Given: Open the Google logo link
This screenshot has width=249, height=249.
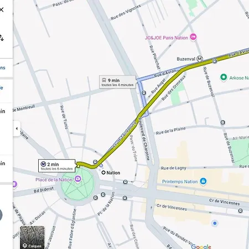Looking at the screenshot, I should [201, 246].
